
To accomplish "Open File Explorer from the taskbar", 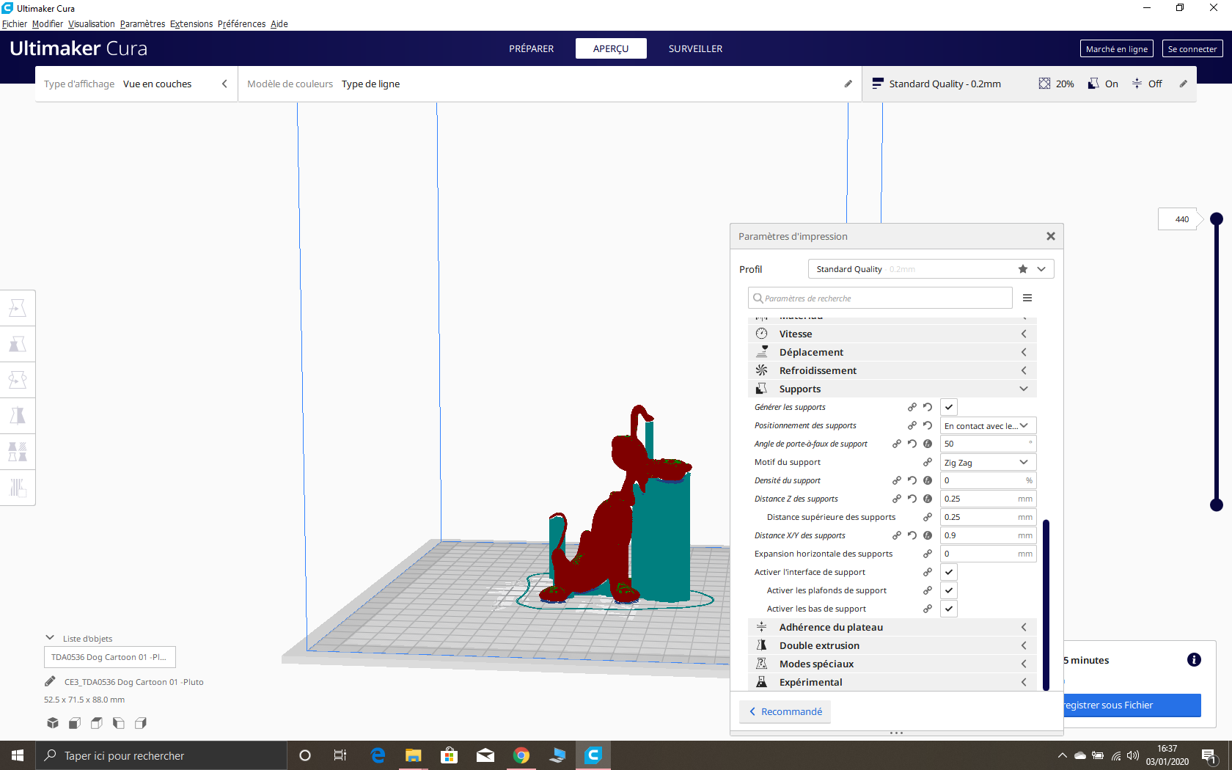I will (414, 755).
